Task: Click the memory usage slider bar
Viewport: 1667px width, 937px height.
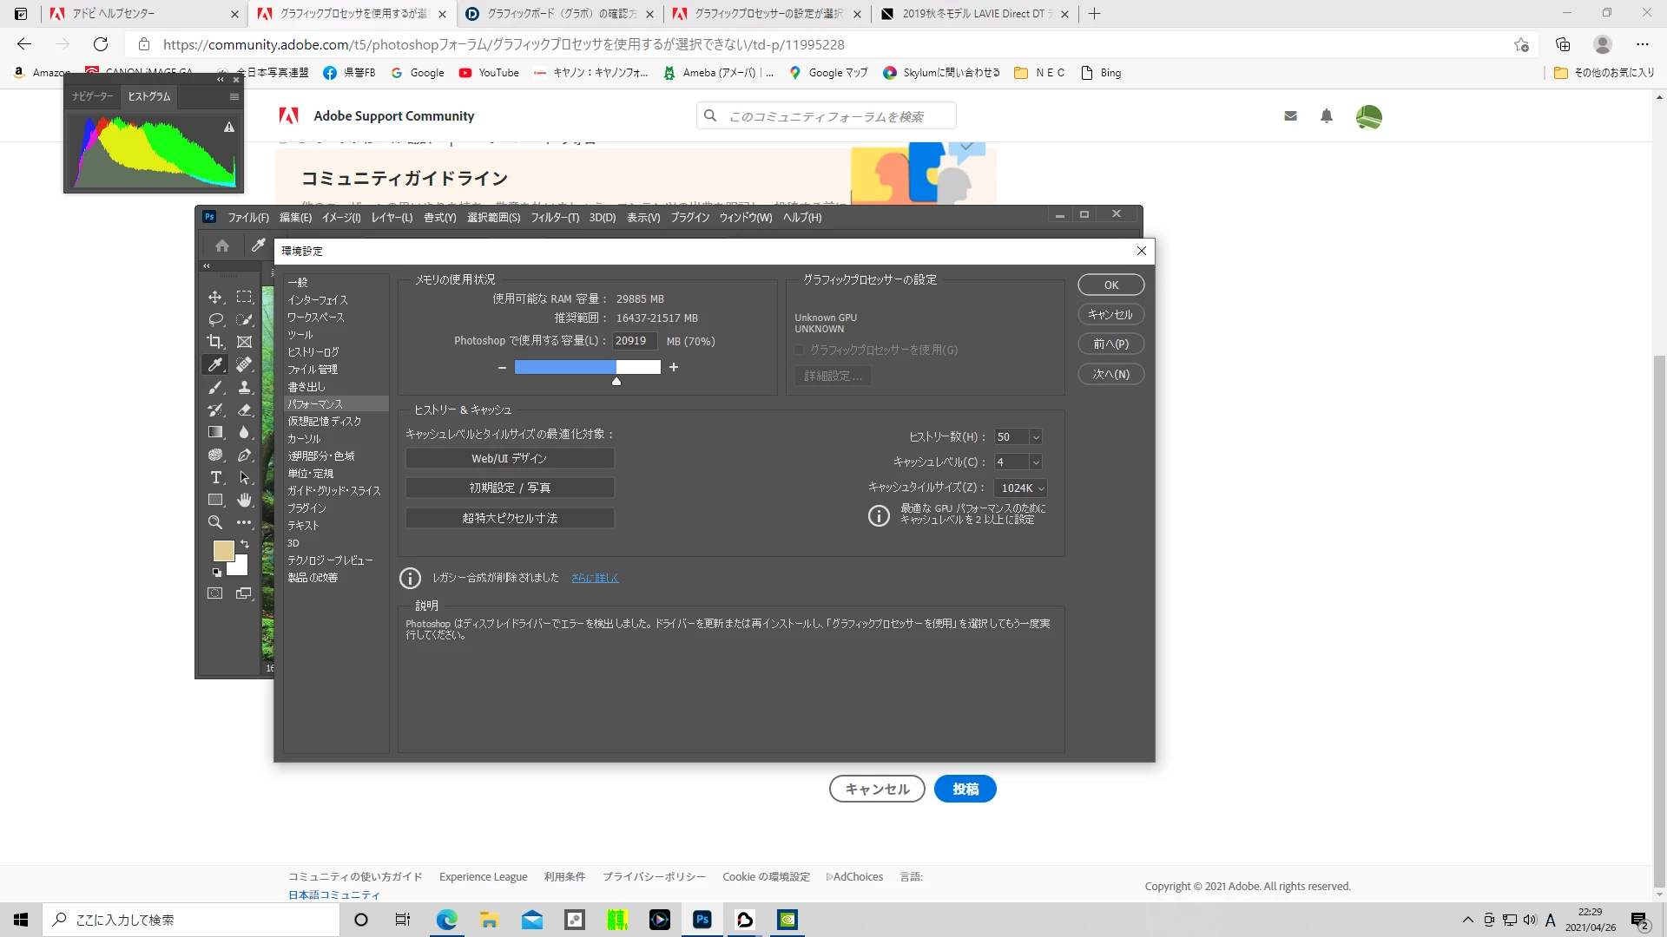Action: (x=587, y=368)
